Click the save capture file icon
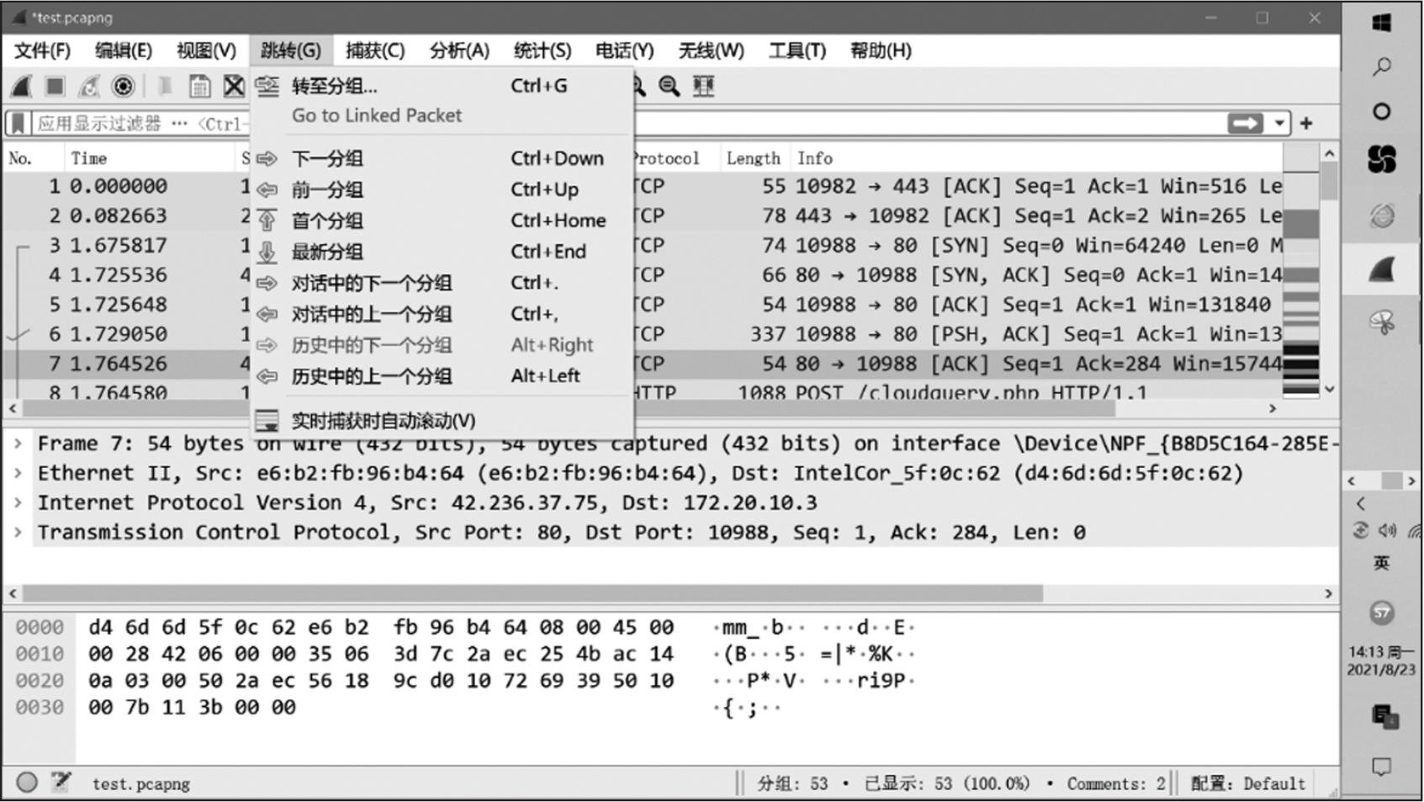This screenshot has height=802, width=1424. point(199,86)
